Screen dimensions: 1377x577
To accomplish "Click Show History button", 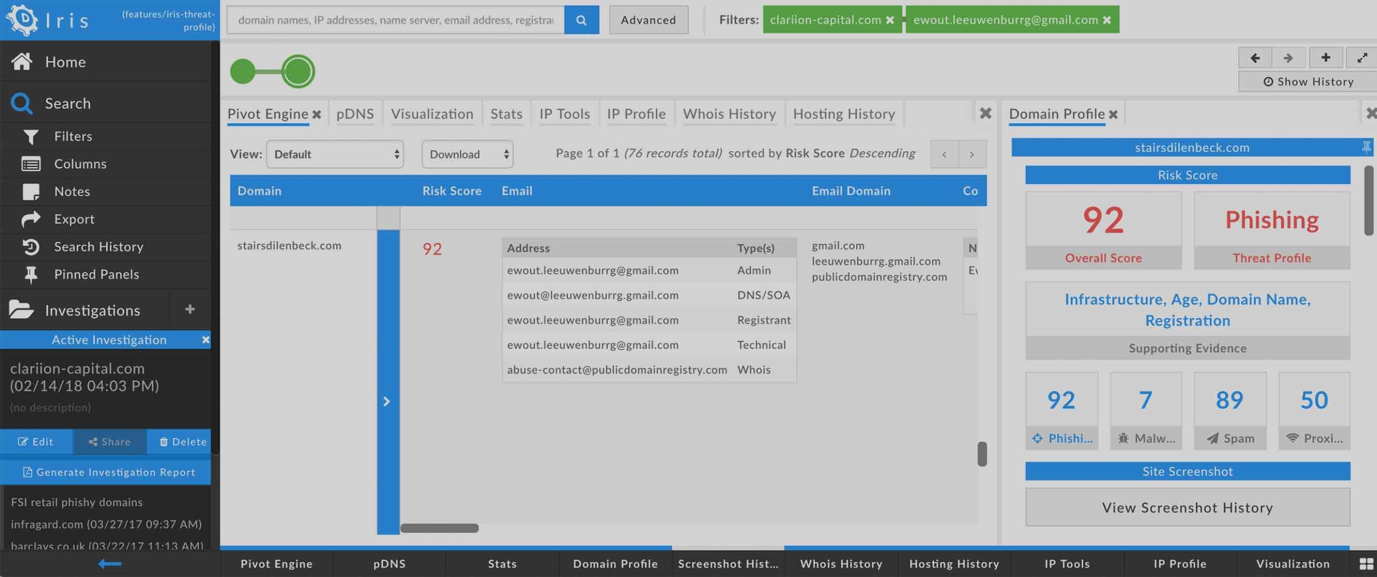I will tap(1308, 82).
